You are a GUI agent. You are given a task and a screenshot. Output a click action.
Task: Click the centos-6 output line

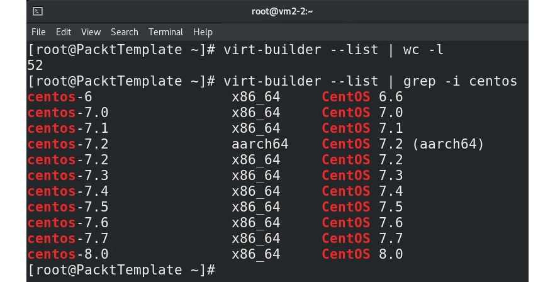(215, 97)
